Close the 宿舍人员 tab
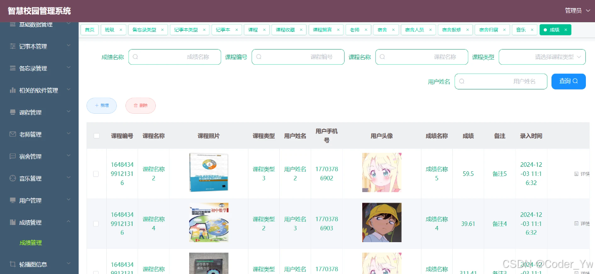The height and width of the screenshot is (274, 595). tap(430, 30)
